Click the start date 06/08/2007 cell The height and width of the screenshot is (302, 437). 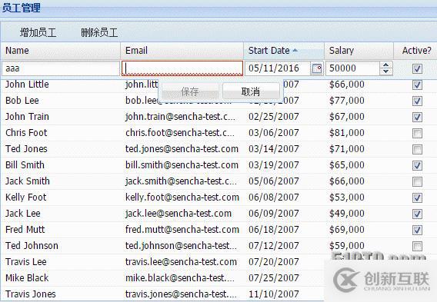pyautogui.click(x=274, y=197)
